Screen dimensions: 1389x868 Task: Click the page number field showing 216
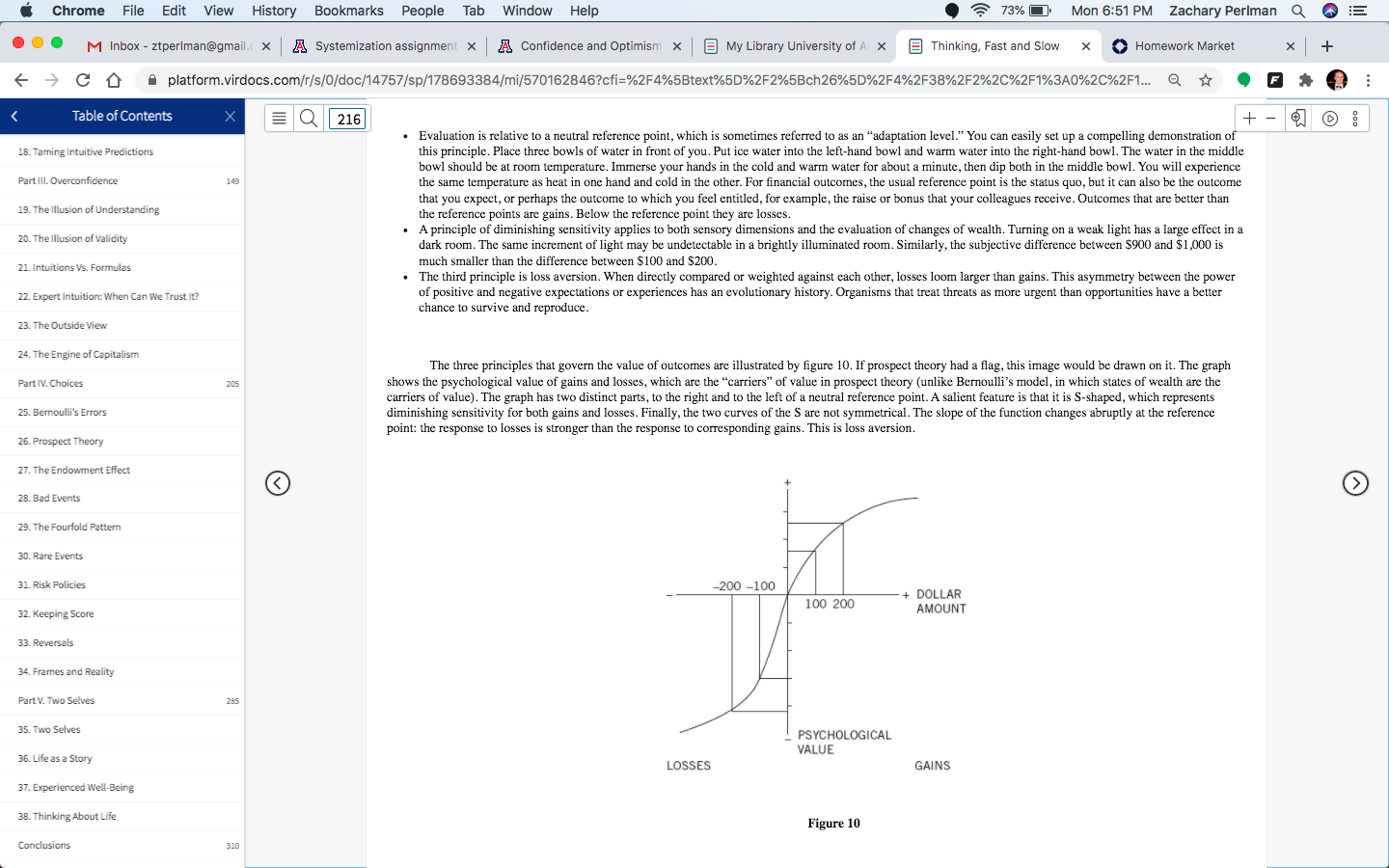tap(348, 119)
